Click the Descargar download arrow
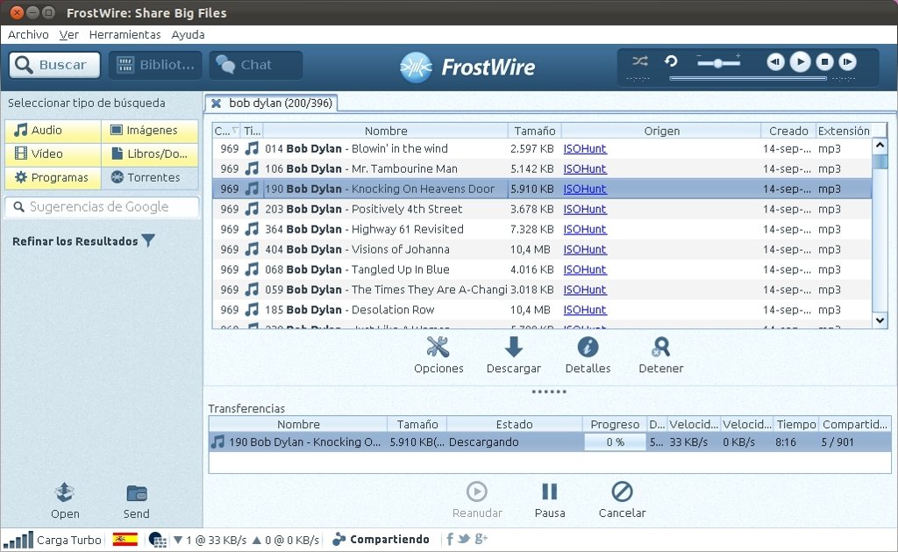This screenshot has width=898, height=552. 513,348
